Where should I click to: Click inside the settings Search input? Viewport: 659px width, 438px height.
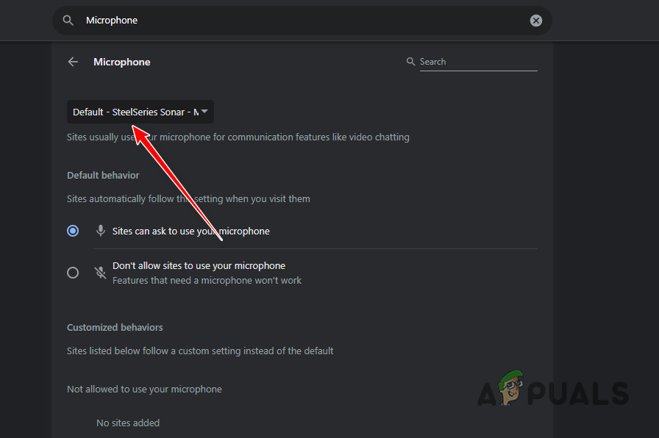478,62
